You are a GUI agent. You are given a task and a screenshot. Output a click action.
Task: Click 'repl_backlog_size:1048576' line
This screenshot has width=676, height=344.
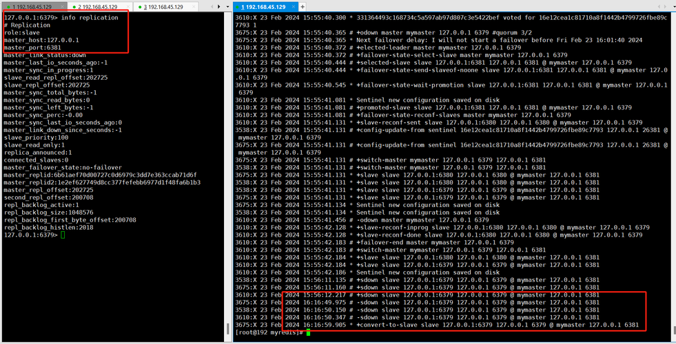tap(49, 213)
